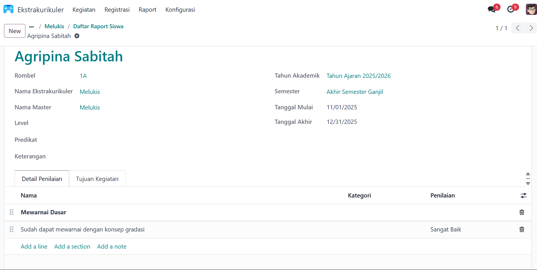Delete the Sudah dapat mewarnai line
The height and width of the screenshot is (270, 537).
click(522, 229)
